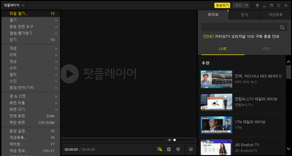Choose 닫기 from the menu
292x156 pixels.
pos(31,40)
